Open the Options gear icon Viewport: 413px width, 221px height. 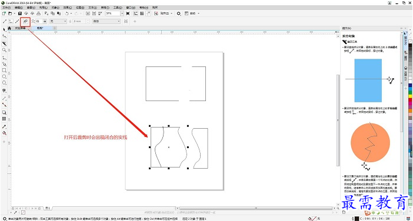(179, 13)
